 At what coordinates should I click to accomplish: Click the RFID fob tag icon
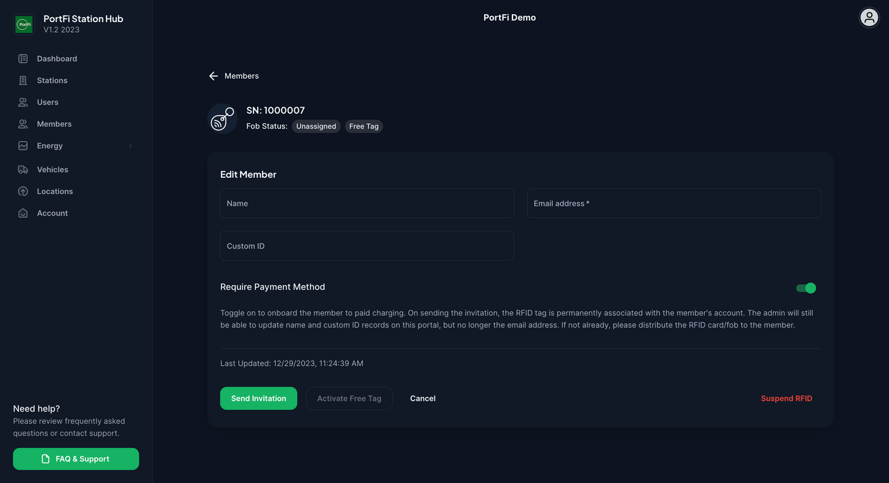(222, 119)
